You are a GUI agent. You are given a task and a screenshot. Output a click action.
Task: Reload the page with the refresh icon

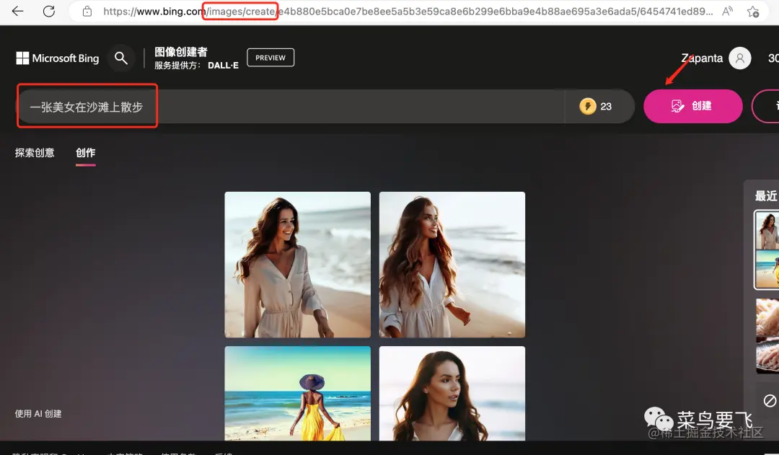click(49, 11)
